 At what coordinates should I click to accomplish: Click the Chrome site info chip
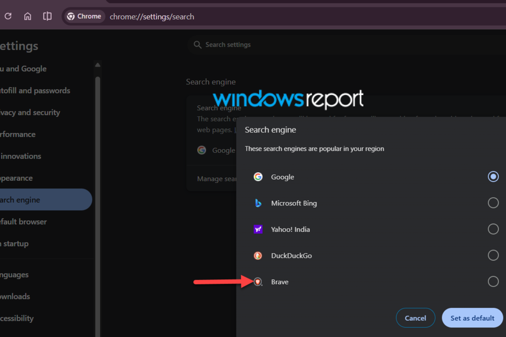(x=84, y=16)
